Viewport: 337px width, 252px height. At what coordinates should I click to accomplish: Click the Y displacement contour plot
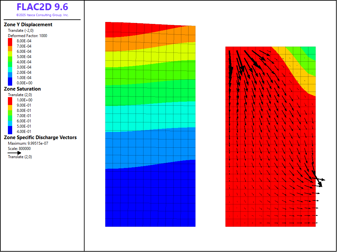[150, 125]
